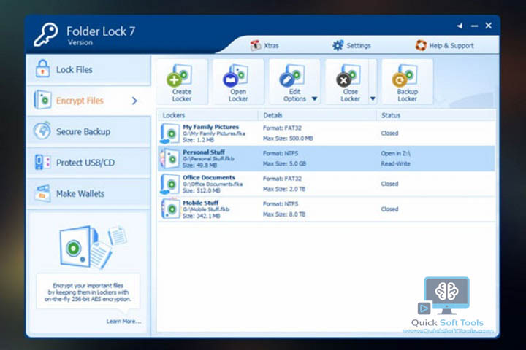Viewport: 526px width, 350px height.
Task: Click the Xtras toolbox icon
Action: click(256, 45)
